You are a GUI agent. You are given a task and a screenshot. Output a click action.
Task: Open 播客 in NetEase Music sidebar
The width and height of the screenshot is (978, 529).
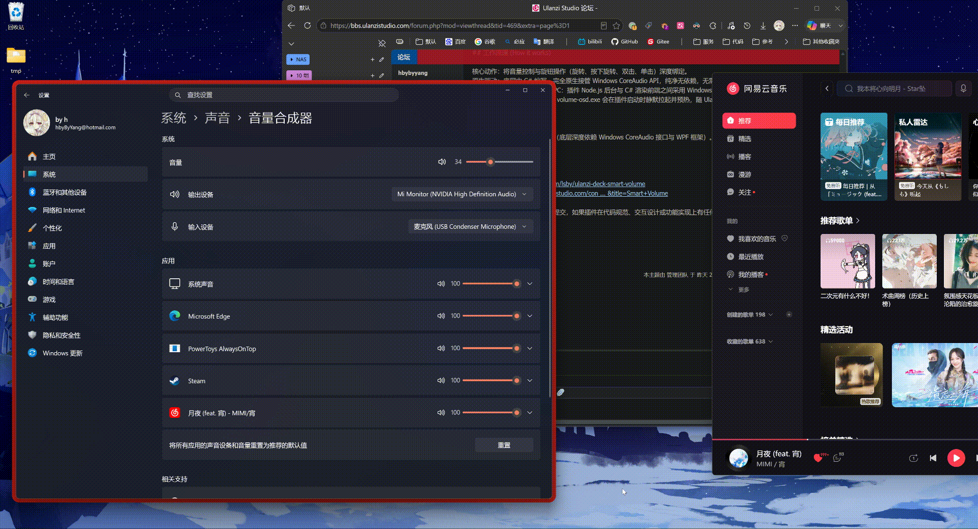[x=759, y=156]
